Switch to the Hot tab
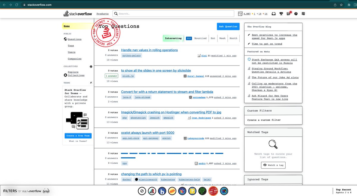Viewport: 357px width, 196px height. (213, 38)
